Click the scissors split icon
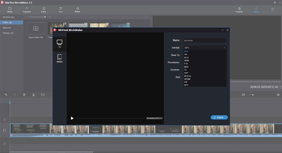 33,95
